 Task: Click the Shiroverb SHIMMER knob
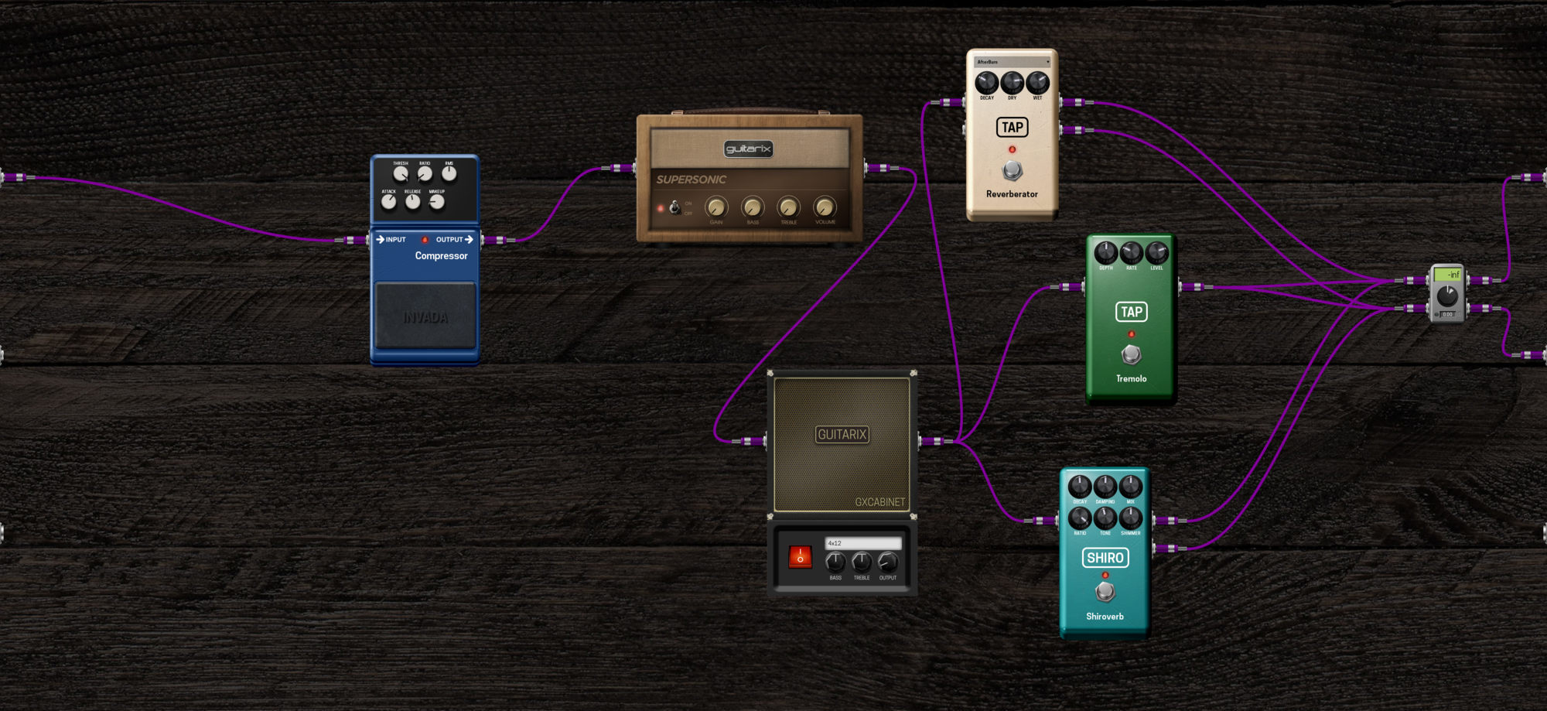(1131, 518)
